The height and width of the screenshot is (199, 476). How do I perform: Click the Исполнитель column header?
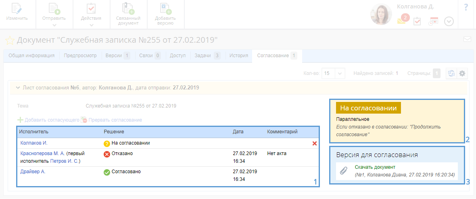[x=34, y=132]
